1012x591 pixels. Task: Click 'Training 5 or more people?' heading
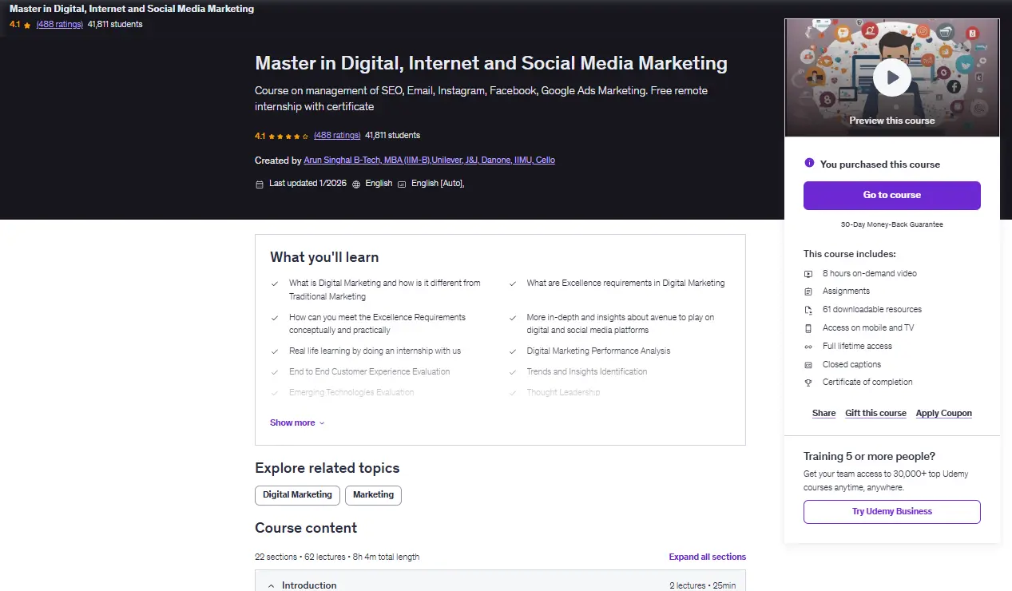pos(869,456)
